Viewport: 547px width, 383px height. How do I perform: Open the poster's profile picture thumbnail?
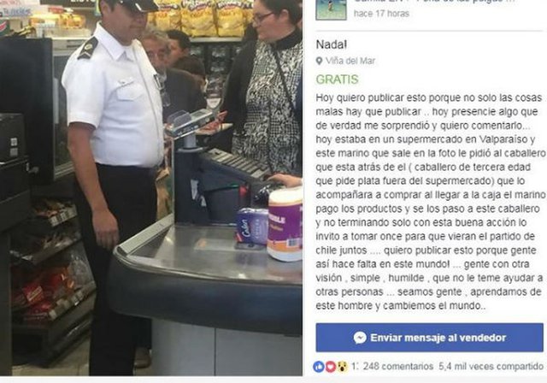[x=331, y=9]
